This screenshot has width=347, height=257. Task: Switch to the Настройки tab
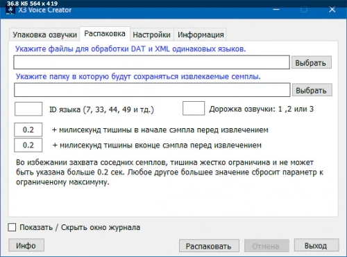click(152, 35)
